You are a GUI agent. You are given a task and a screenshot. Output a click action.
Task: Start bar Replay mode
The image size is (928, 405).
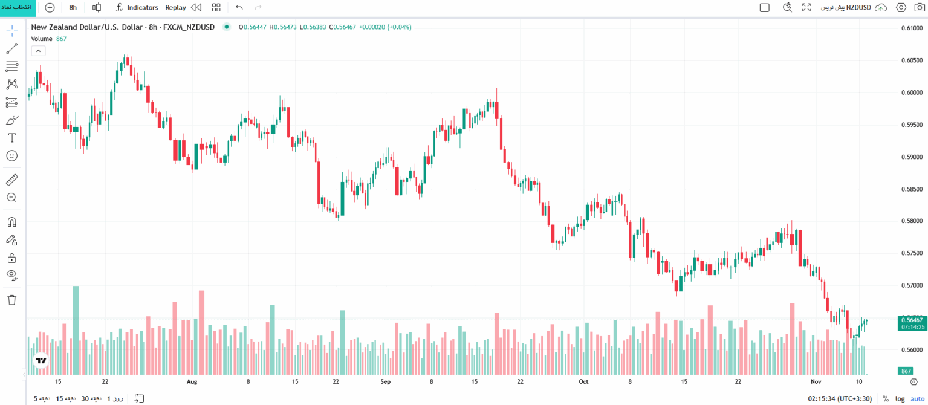coord(183,7)
